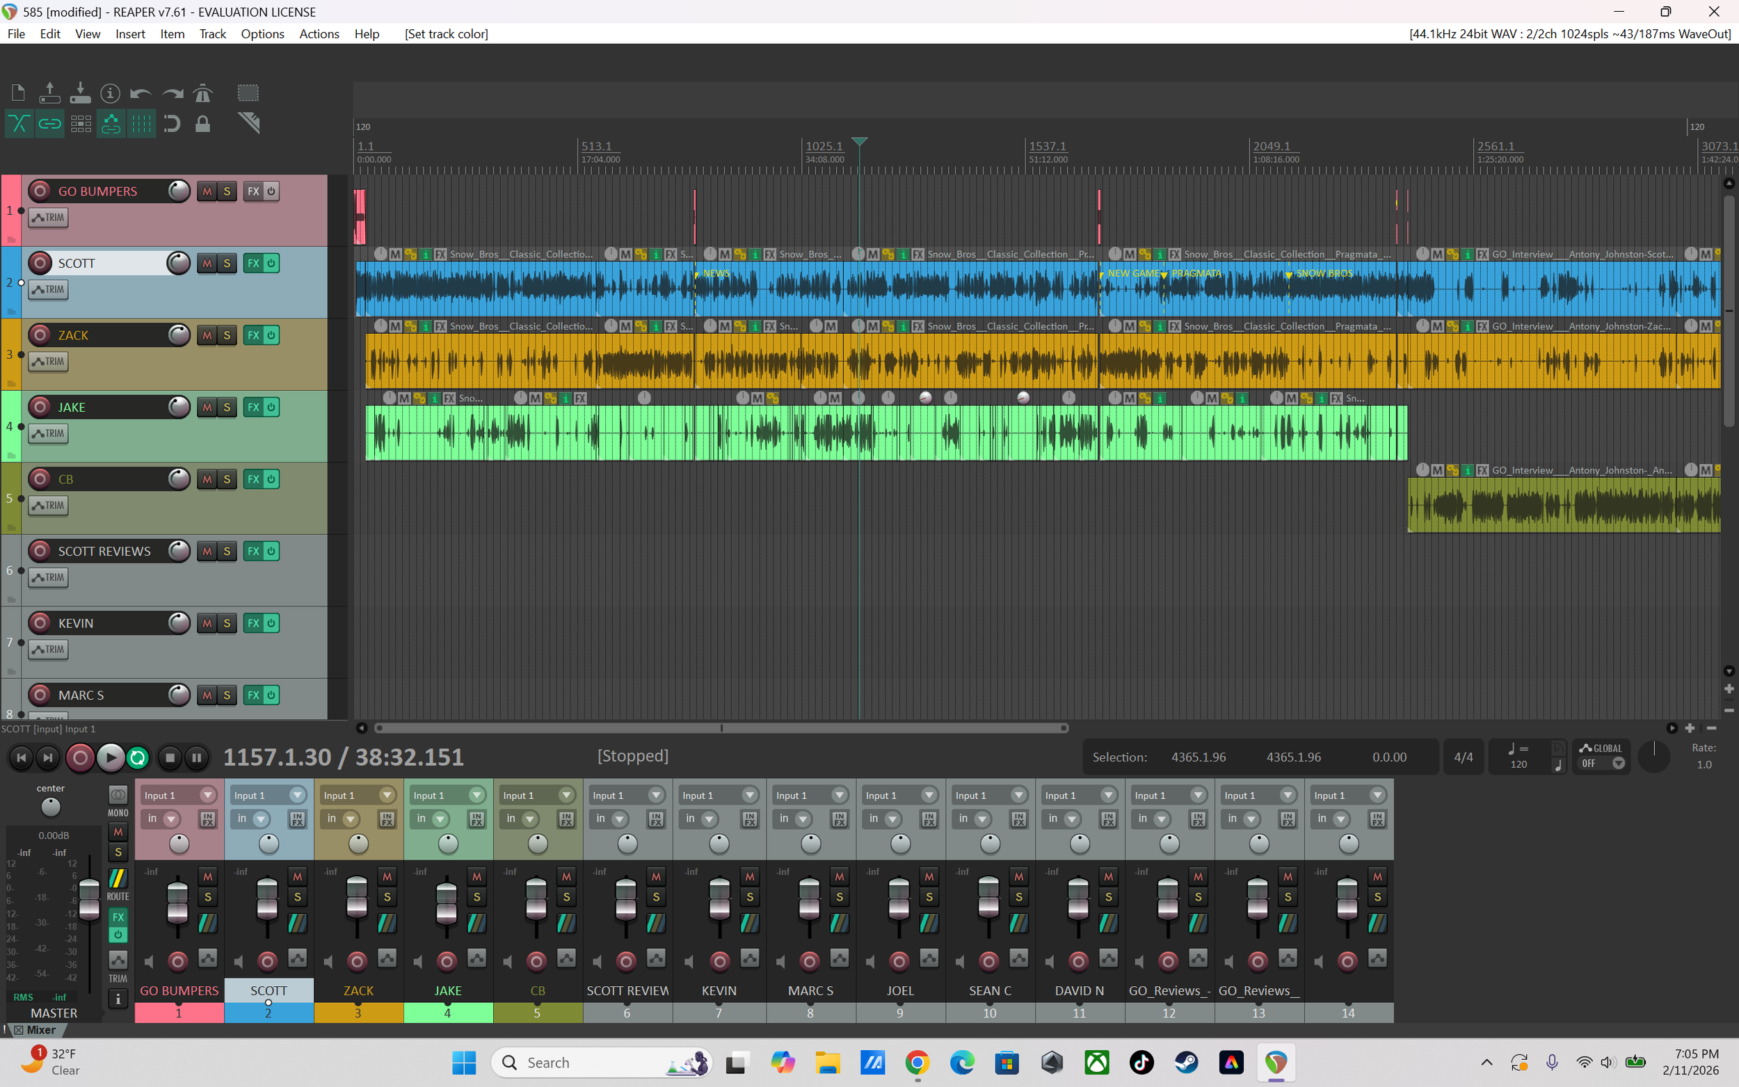Open 'in' dropdown on CB mixer strip

click(521, 819)
